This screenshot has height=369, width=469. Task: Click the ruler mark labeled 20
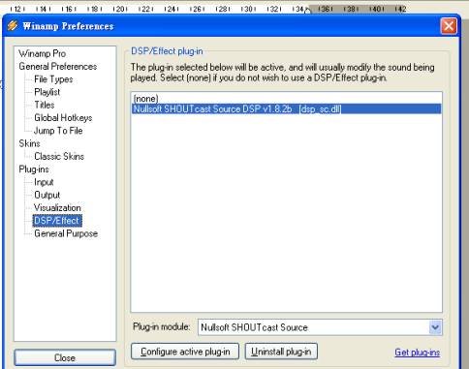pos(120,9)
